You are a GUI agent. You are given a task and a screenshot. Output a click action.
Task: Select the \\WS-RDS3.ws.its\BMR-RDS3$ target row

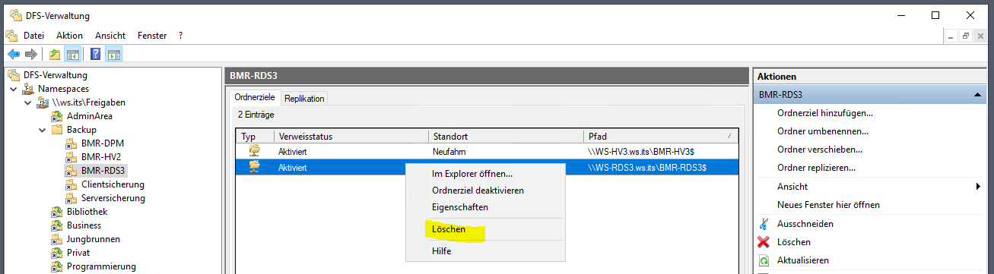click(x=487, y=167)
